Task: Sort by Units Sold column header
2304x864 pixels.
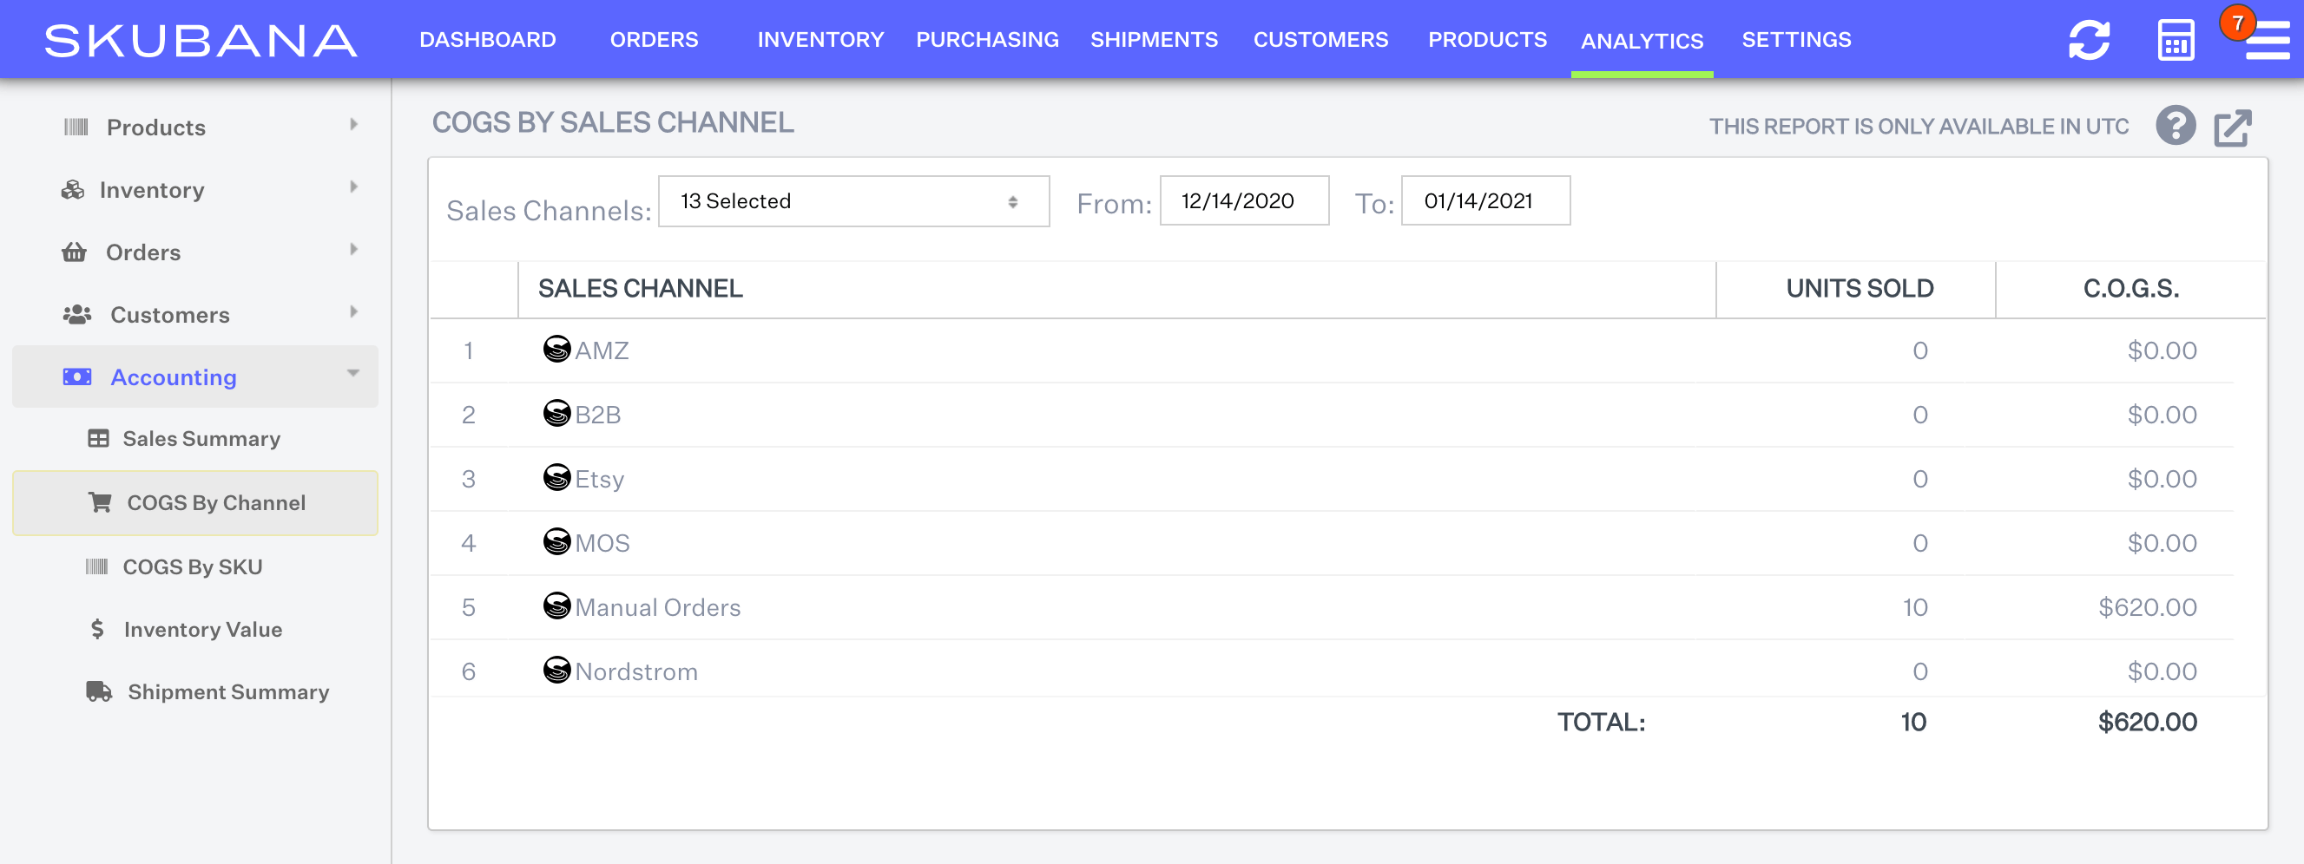Action: (1860, 289)
